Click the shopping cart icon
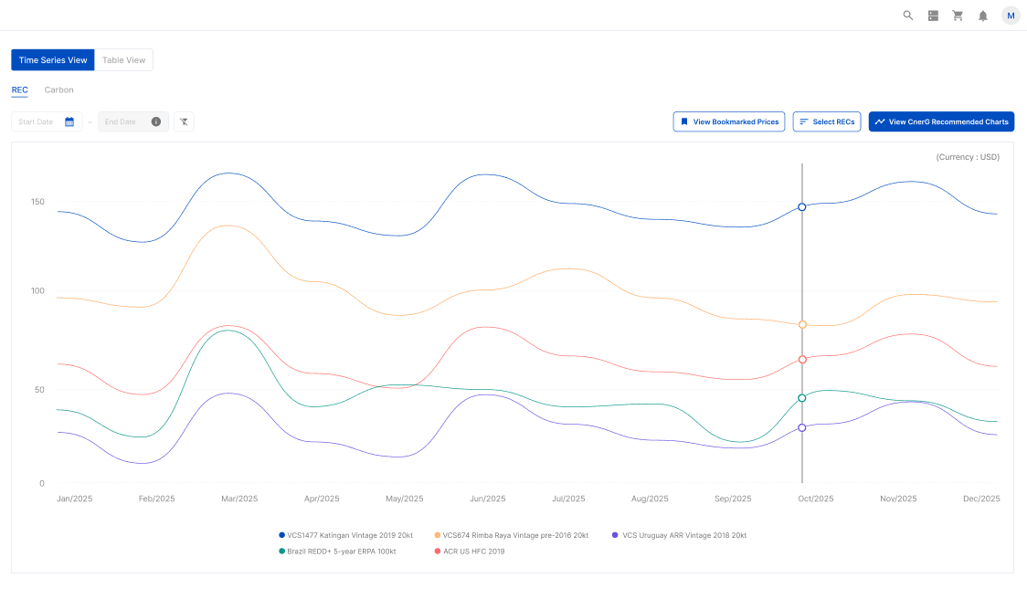The image size is (1027, 599). pyautogui.click(x=958, y=16)
